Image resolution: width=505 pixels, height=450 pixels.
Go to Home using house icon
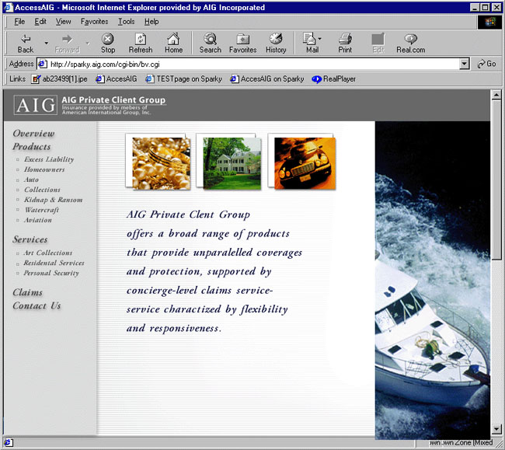pyautogui.click(x=173, y=39)
